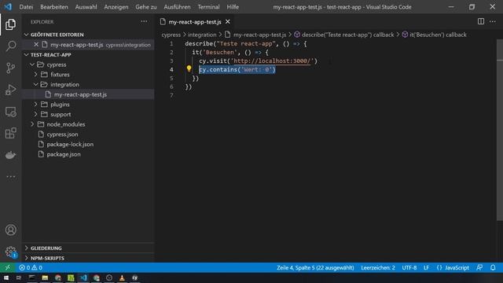Open the terminal icon on the taskbar
This screenshot has height=283, width=503.
tap(31, 277)
